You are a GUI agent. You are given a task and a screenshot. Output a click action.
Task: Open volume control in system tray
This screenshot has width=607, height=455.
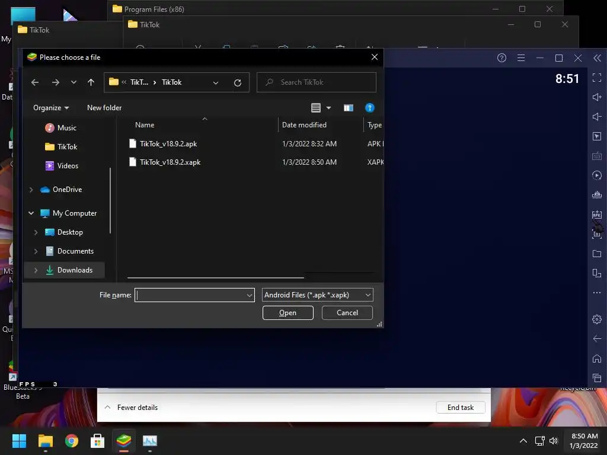pyautogui.click(x=554, y=441)
